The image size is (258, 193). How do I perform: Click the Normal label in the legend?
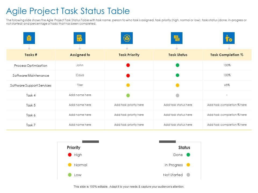coord(81,165)
